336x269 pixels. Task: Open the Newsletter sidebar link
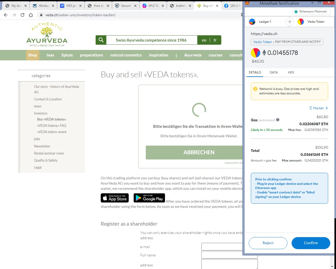42,146
